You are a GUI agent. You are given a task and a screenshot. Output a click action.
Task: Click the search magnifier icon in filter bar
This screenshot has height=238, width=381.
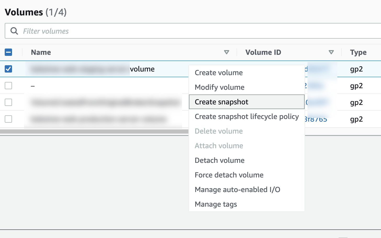[x=14, y=31]
